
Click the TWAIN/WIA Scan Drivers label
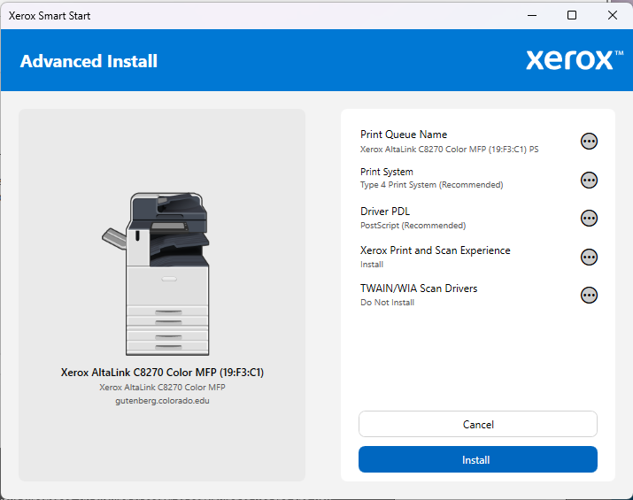click(x=419, y=288)
